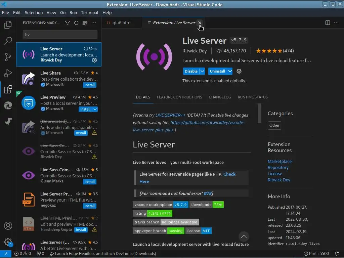Click the details pane vertical scrollbar
The width and height of the screenshot is (344, 258).
[x=259, y=113]
